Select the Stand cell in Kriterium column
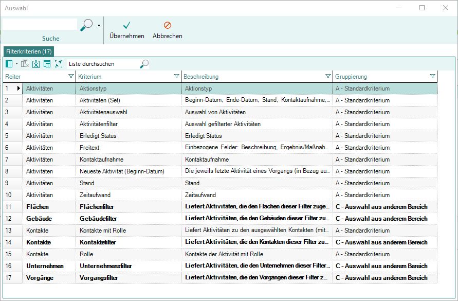The image size is (458, 301). (129, 183)
